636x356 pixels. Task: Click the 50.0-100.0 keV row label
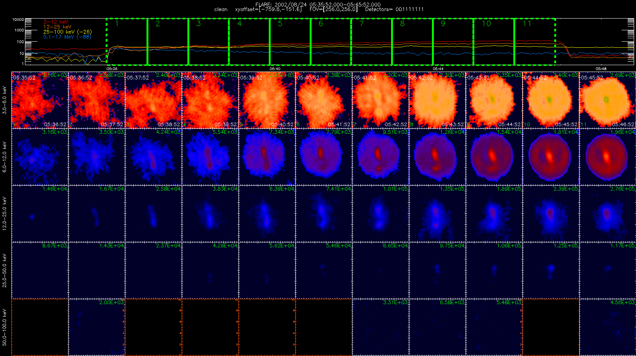pyautogui.click(x=5, y=327)
